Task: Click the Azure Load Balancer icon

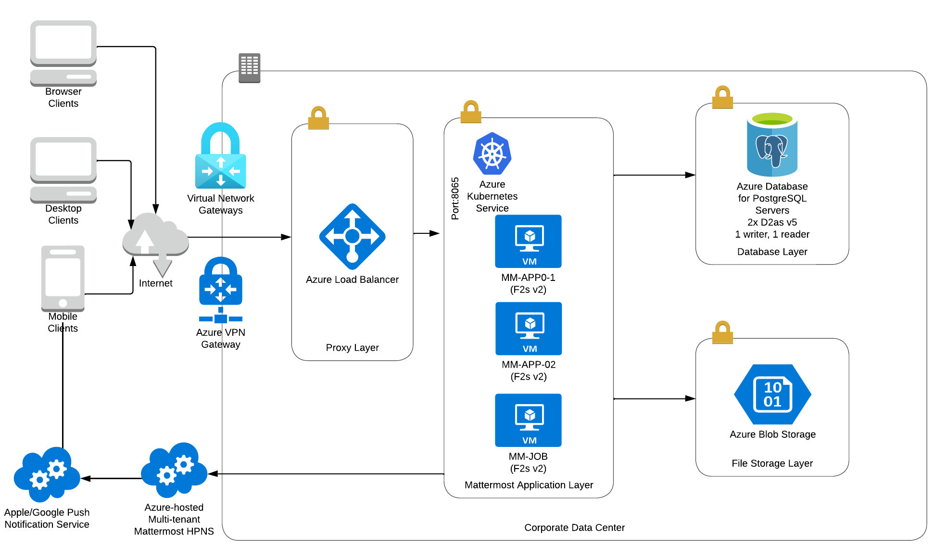Action: 352,236
